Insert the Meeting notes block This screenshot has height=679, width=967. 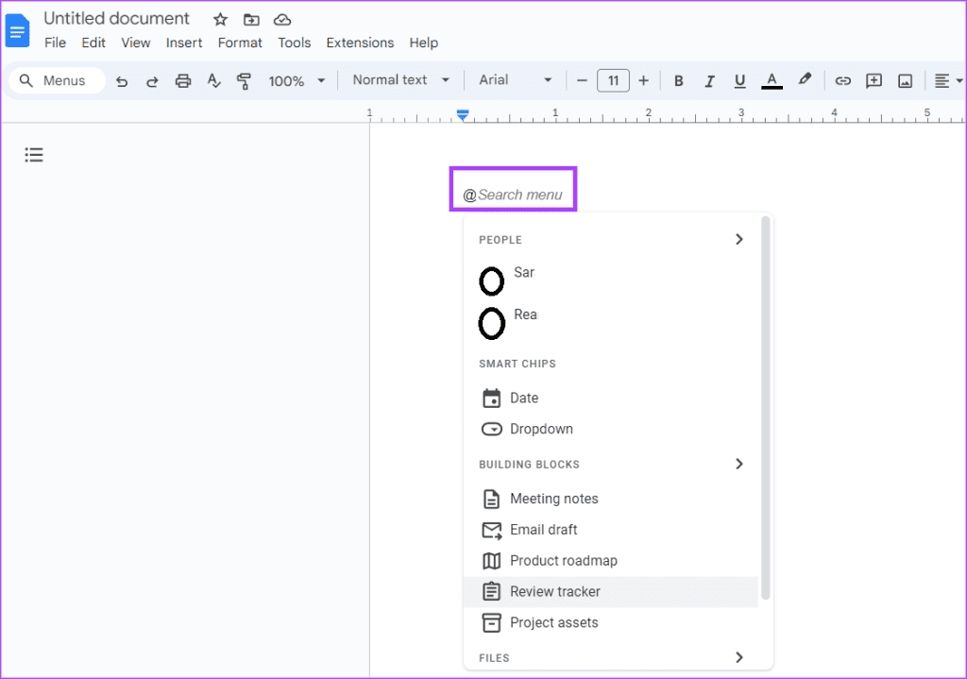[611, 499]
